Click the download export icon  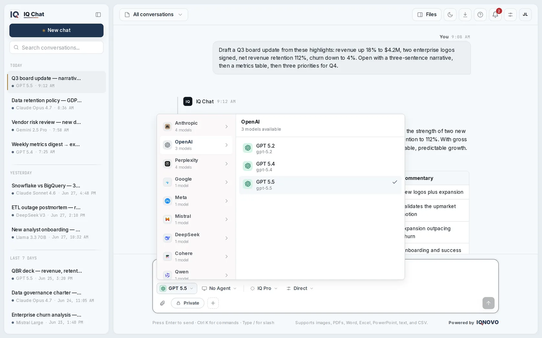[465, 14]
